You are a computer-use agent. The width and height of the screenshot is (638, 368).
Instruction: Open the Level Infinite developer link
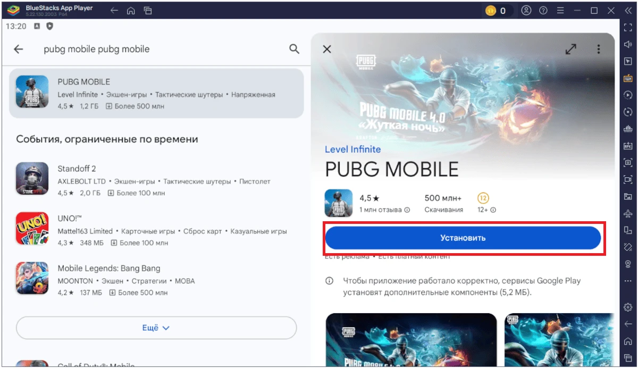pyautogui.click(x=352, y=149)
